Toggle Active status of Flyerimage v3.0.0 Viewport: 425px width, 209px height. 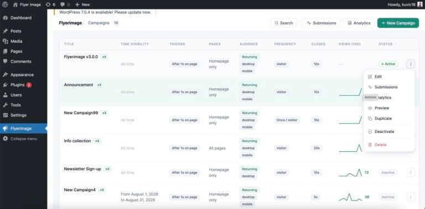click(x=388, y=64)
